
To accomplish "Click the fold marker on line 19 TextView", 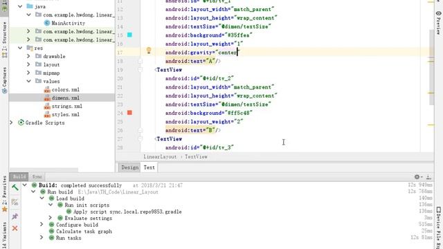I will click(x=140, y=70).
